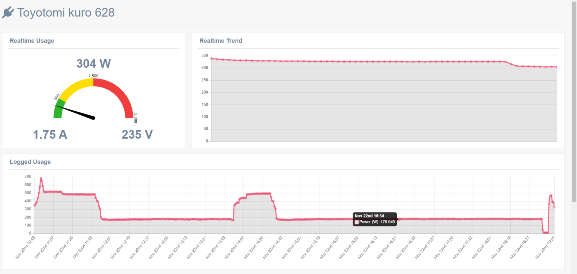Click the 600 axis label in Logged Usage

(x=28, y=185)
